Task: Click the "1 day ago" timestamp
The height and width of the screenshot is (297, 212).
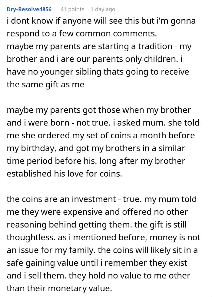Action: tap(103, 9)
